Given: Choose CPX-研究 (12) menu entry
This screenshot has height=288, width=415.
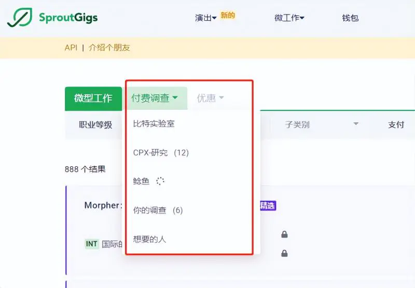Looking at the screenshot, I should tap(161, 153).
